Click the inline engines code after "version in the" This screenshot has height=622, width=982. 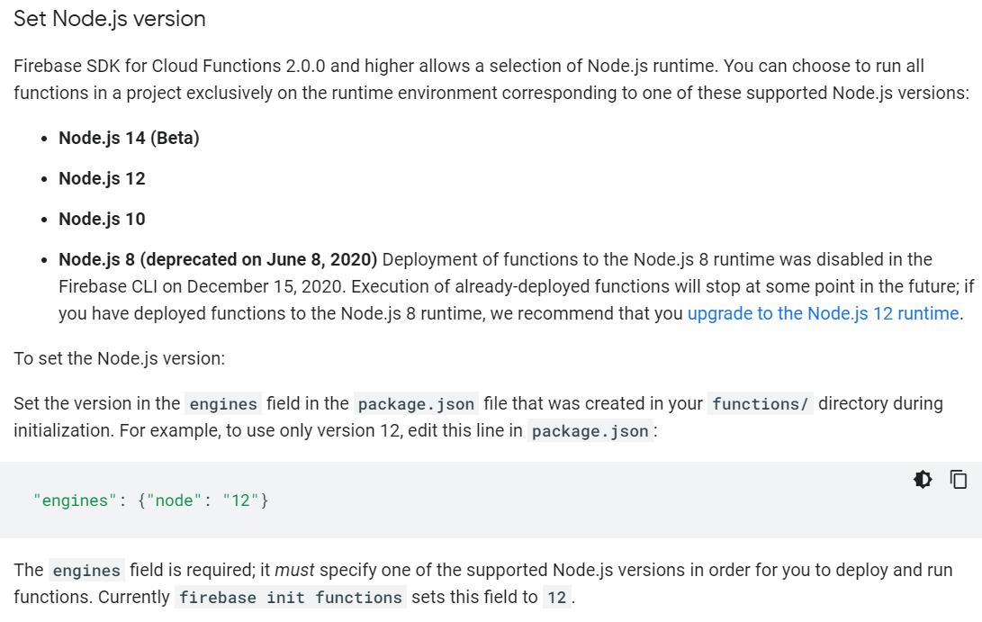[x=223, y=404]
